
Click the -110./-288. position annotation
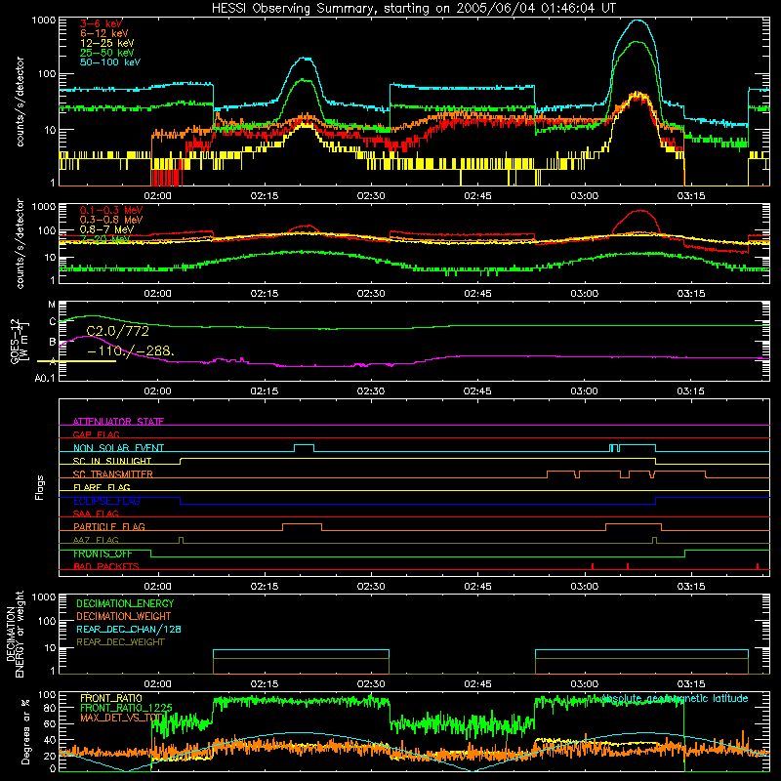tap(131, 351)
